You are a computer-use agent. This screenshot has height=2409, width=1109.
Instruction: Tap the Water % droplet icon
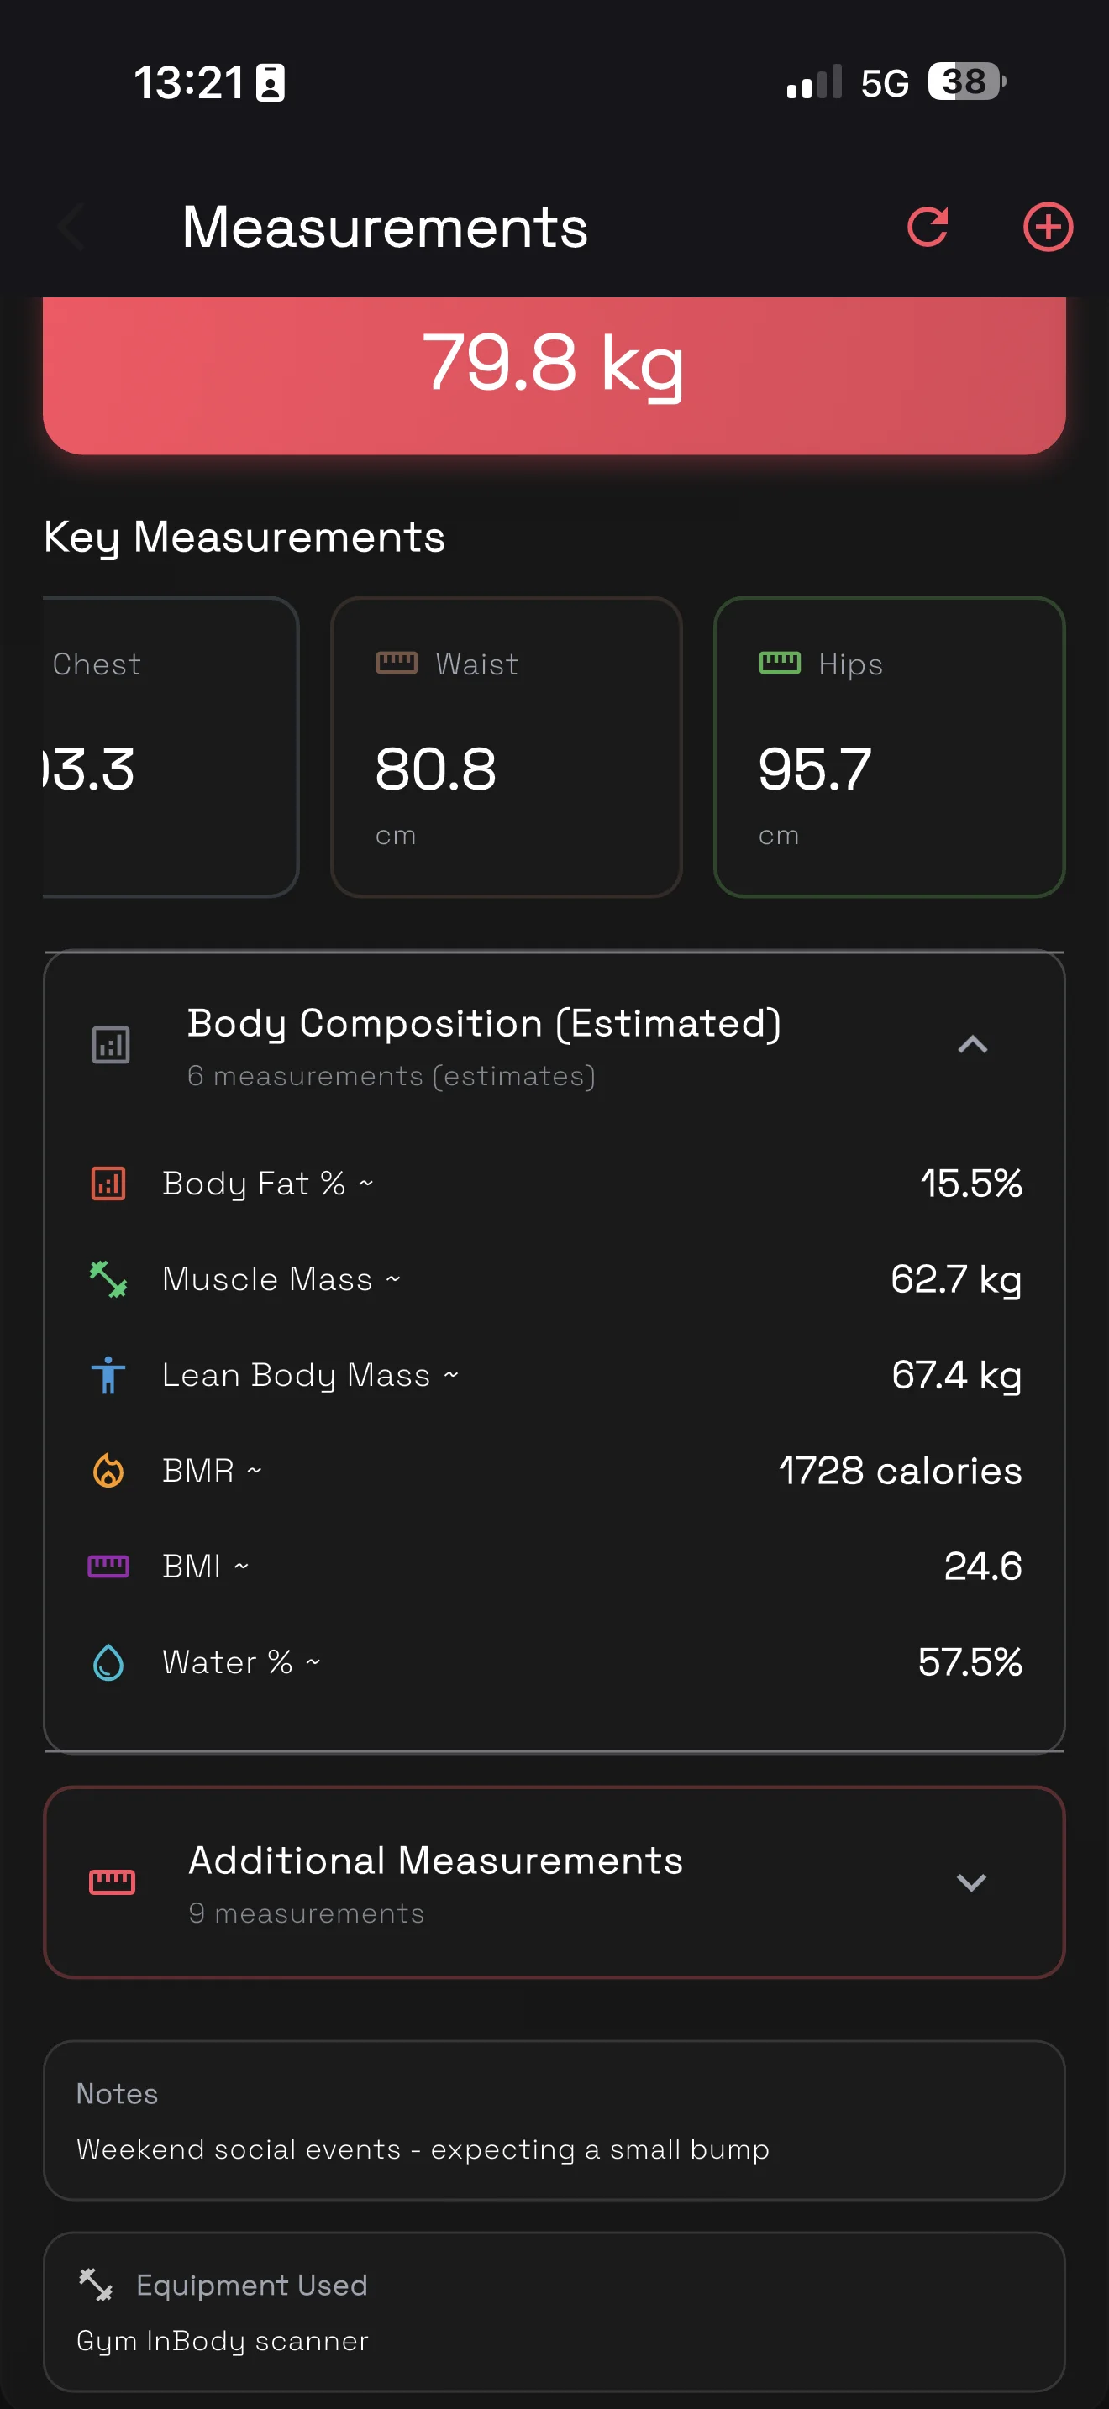click(x=108, y=1661)
